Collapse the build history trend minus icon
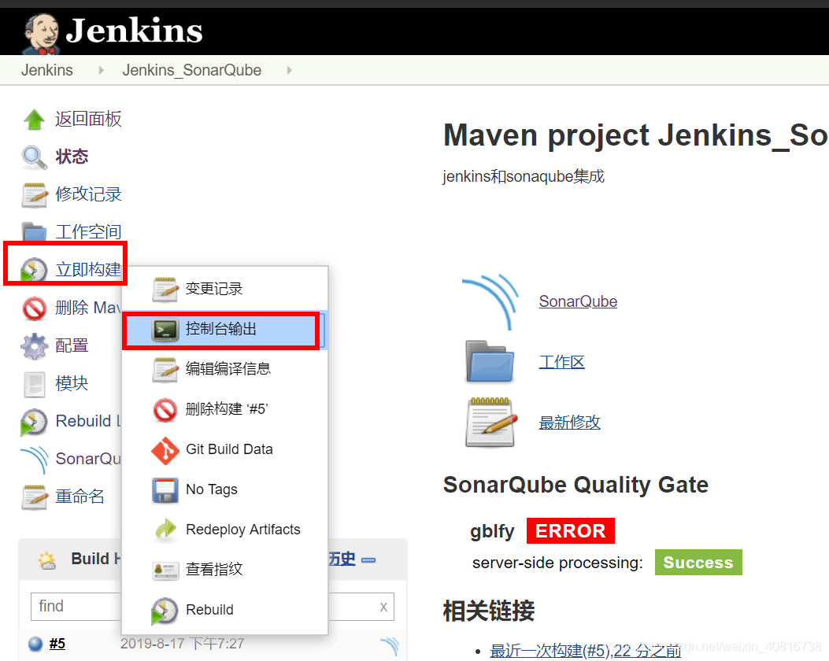Viewport: 829px width, 661px height. [x=368, y=560]
